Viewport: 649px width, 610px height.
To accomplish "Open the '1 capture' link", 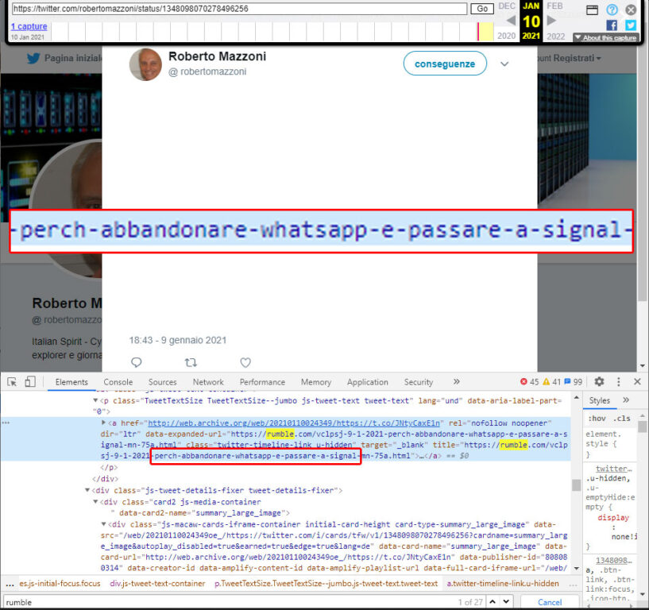I will point(29,26).
